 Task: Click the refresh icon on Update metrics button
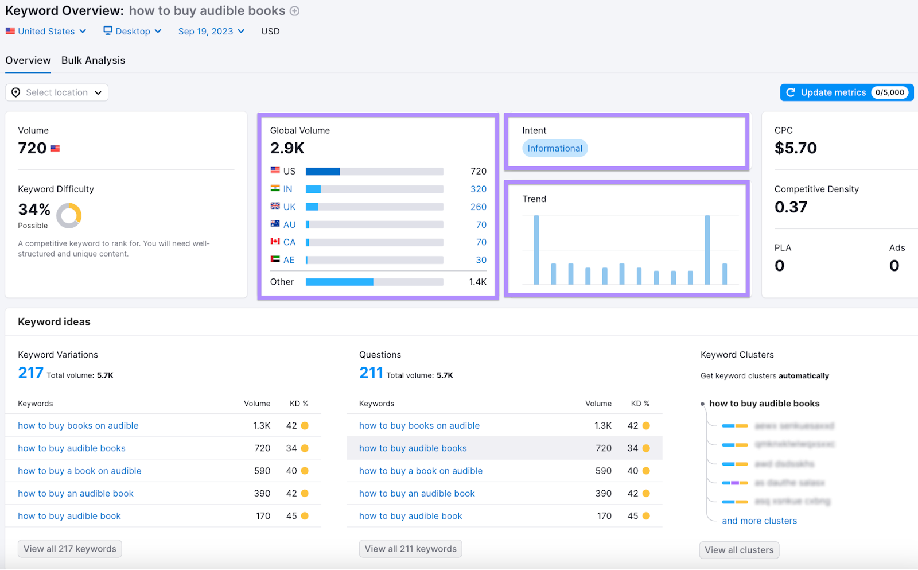pos(791,92)
